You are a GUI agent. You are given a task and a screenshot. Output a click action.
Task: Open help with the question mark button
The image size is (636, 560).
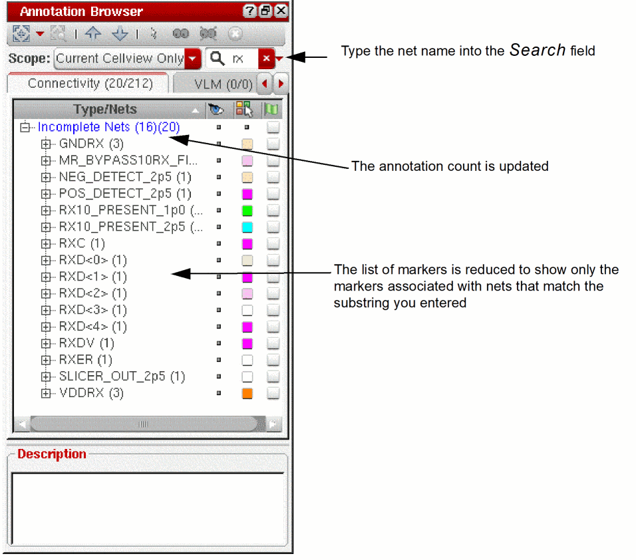(x=250, y=11)
